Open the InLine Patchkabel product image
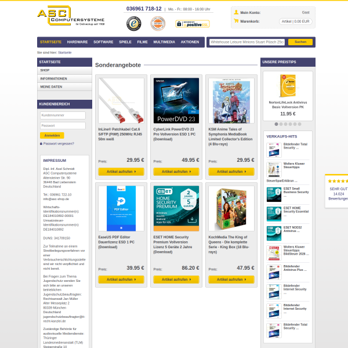 point(121,100)
